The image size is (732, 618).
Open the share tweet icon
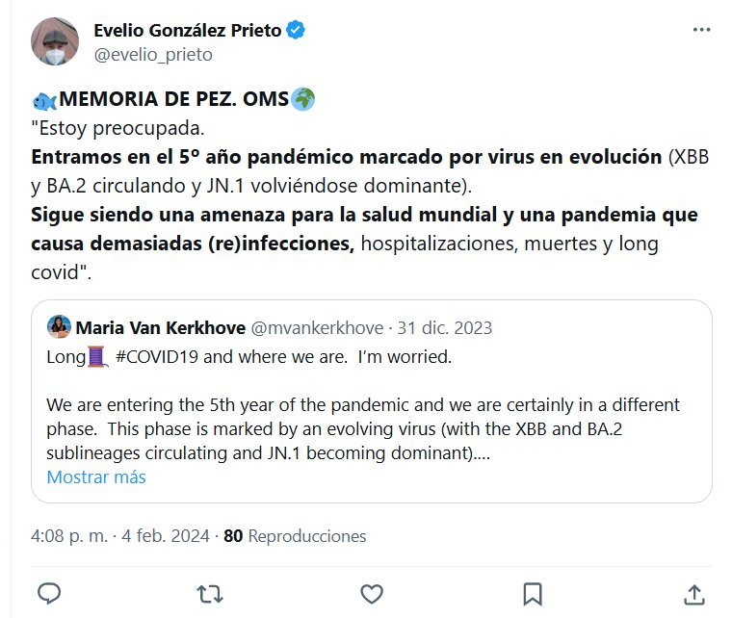click(693, 591)
